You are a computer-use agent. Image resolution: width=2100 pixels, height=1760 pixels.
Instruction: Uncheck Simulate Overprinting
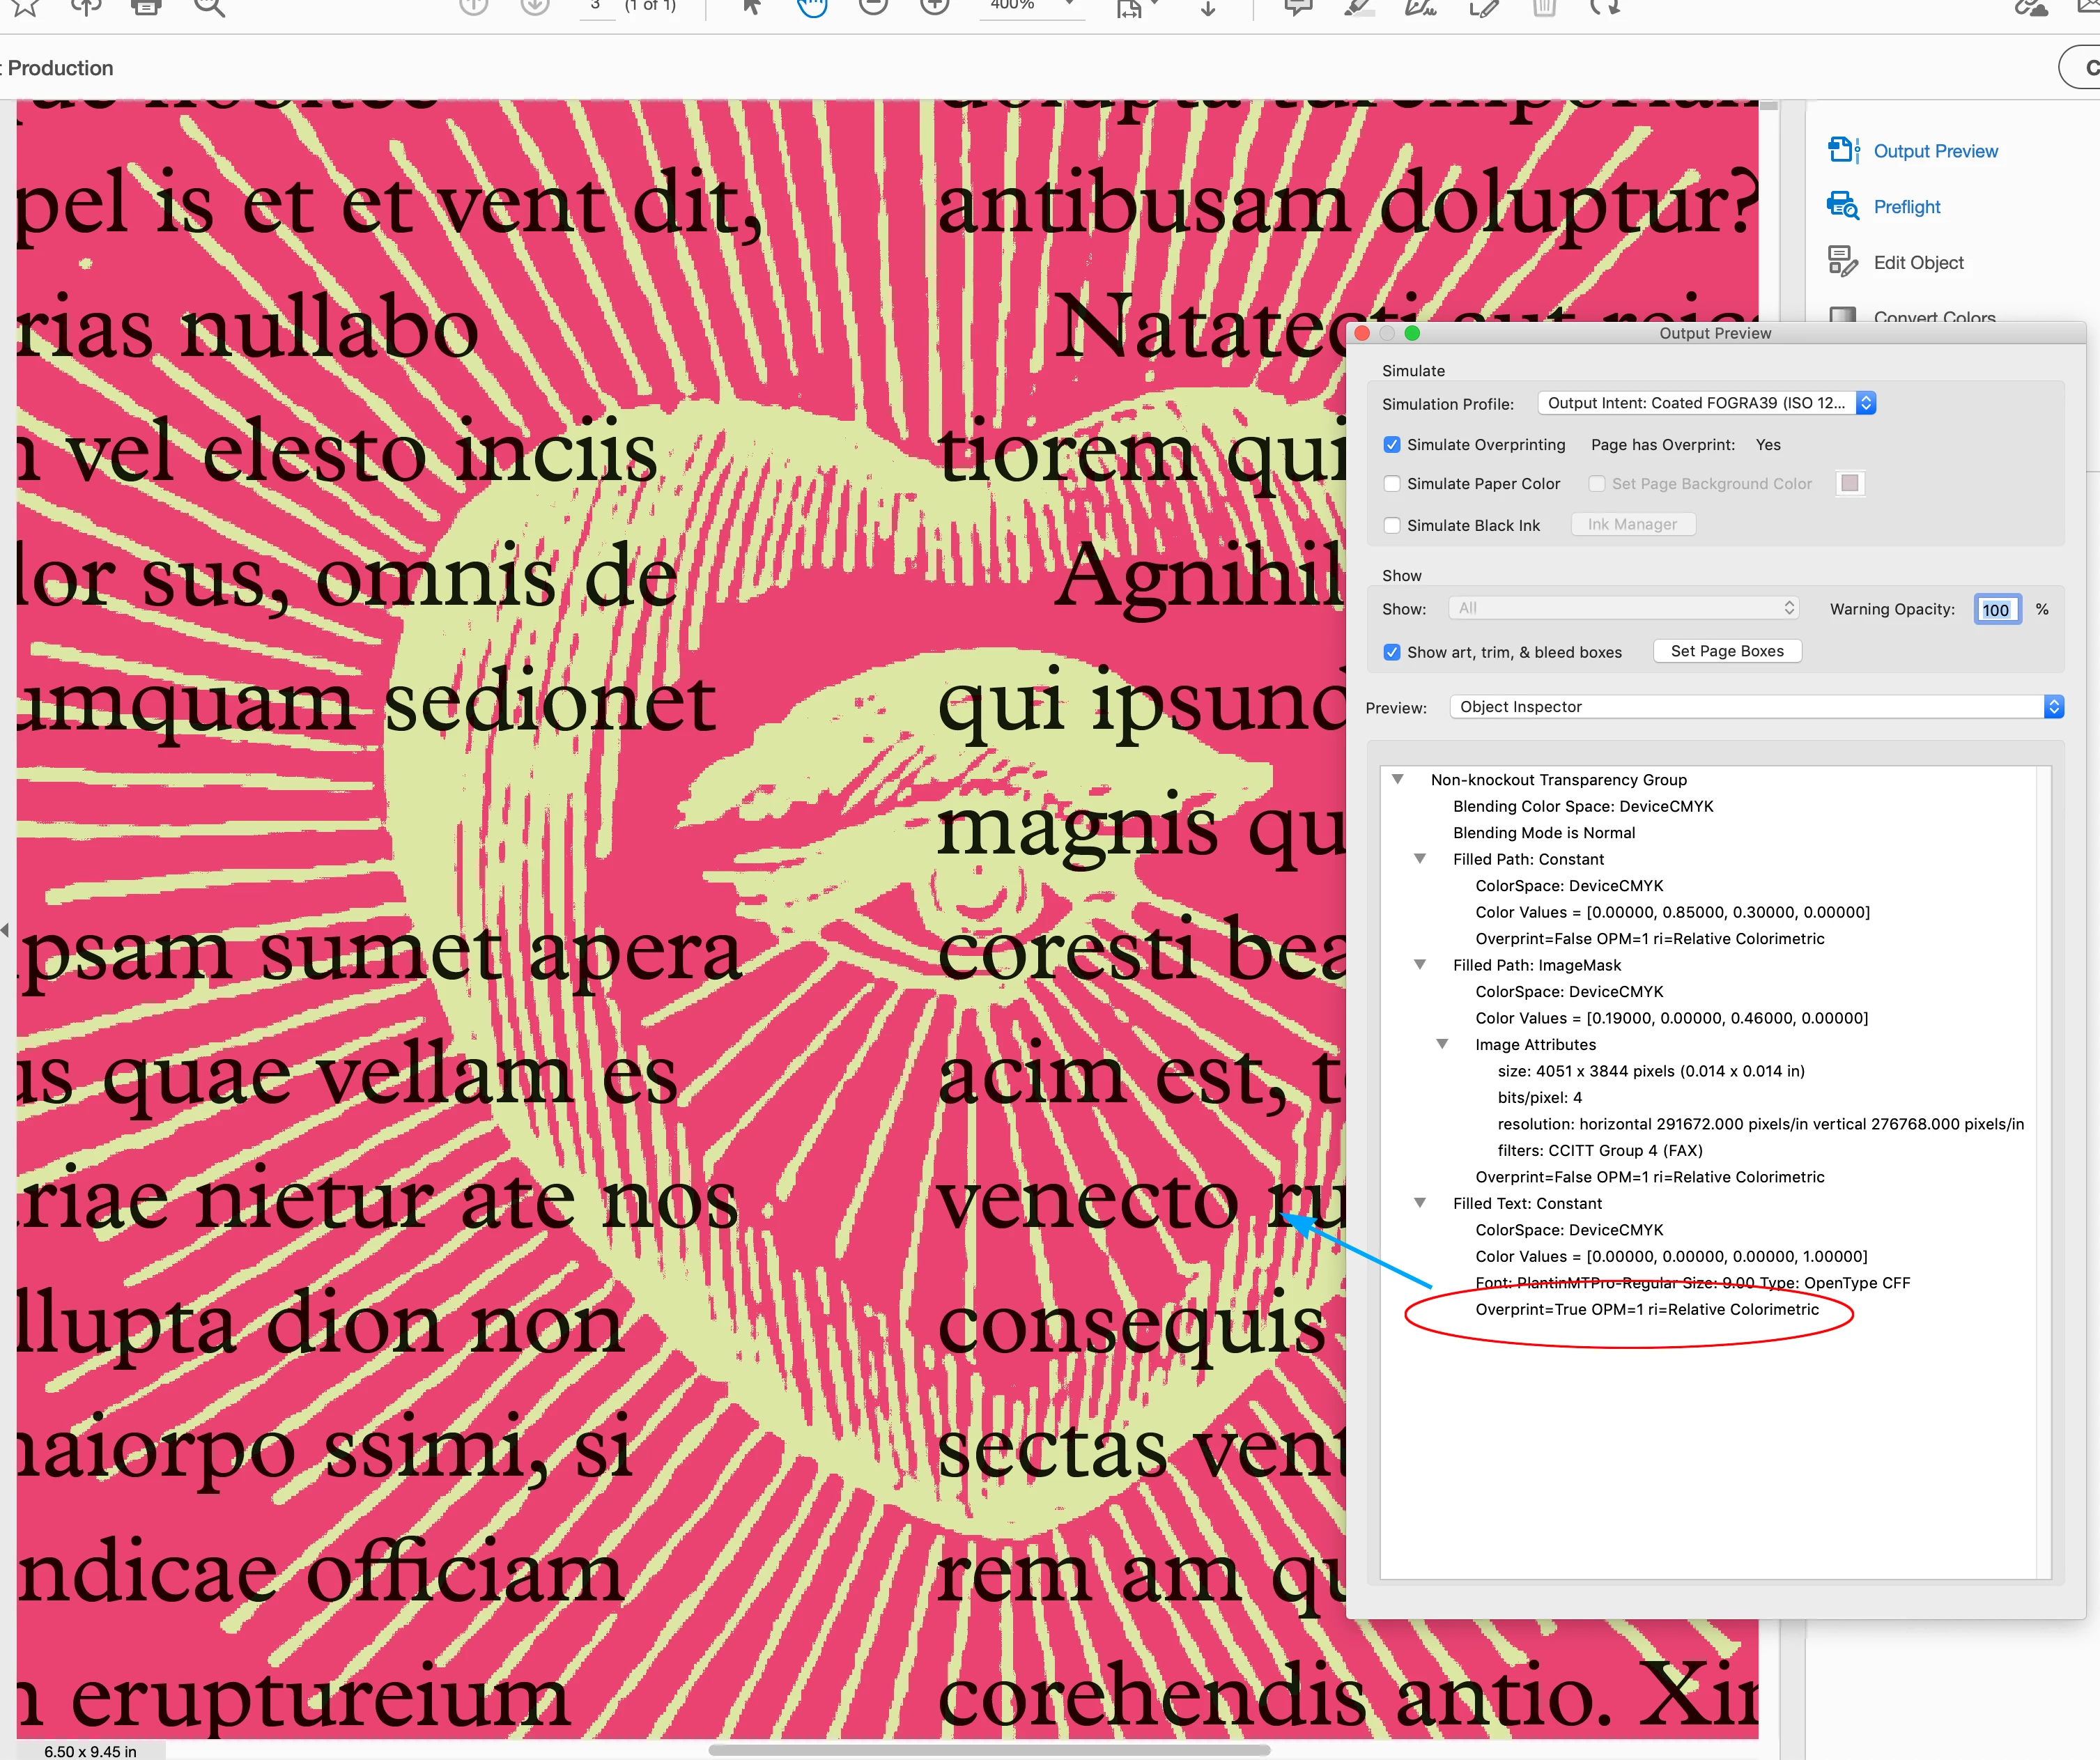point(1391,445)
